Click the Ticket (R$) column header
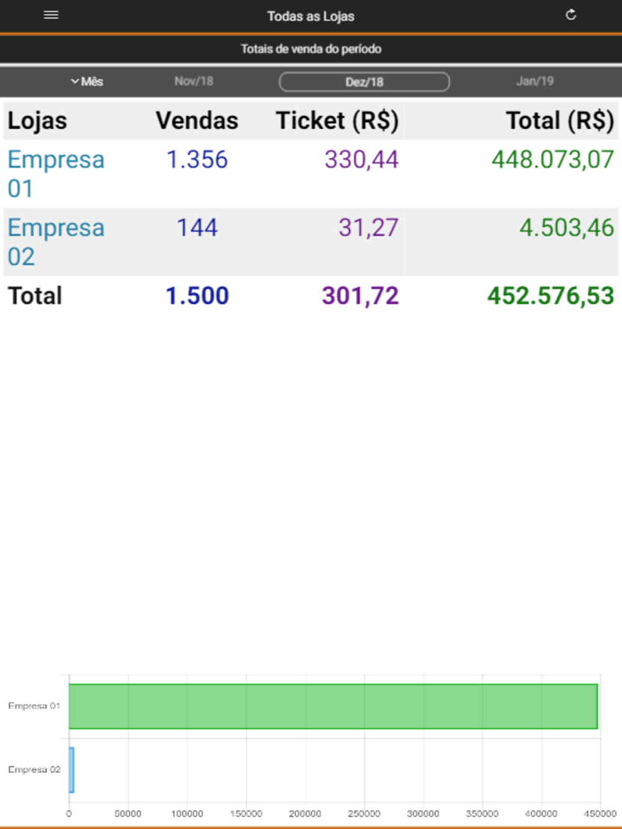This screenshot has height=829, width=622. (x=337, y=121)
